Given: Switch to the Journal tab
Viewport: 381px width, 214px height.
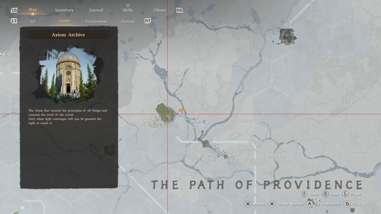Looking at the screenshot, I should pos(96,10).
